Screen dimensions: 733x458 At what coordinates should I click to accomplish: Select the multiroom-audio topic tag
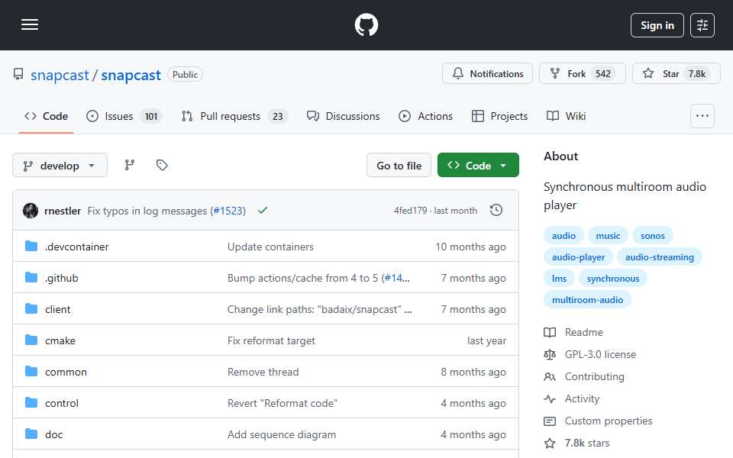click(587, 300)
